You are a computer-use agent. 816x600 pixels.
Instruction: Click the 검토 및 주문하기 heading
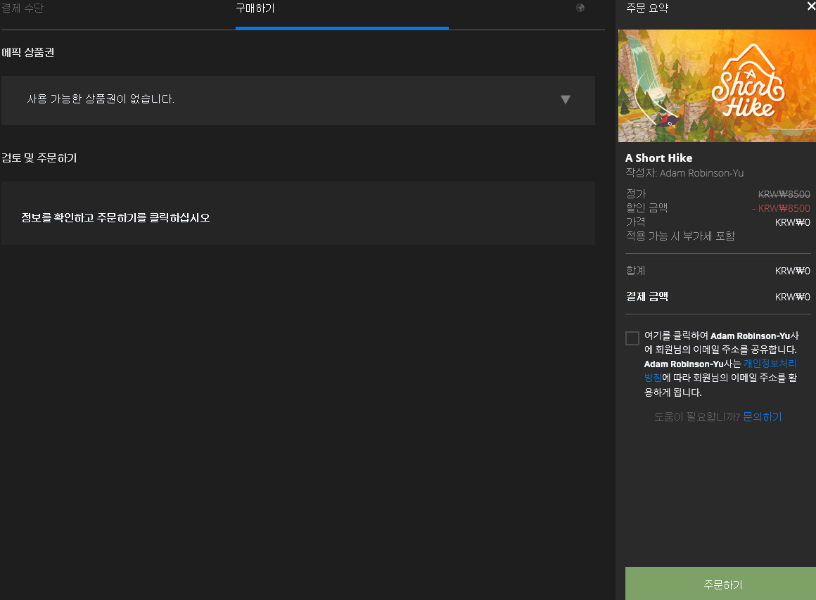coord(39,158)
